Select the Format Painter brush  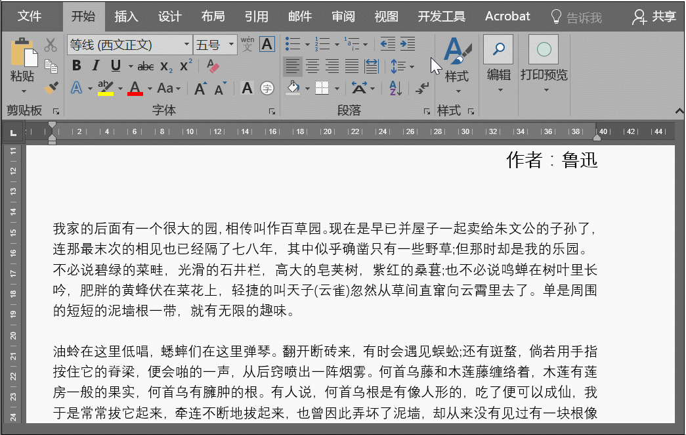pos(51,87)
